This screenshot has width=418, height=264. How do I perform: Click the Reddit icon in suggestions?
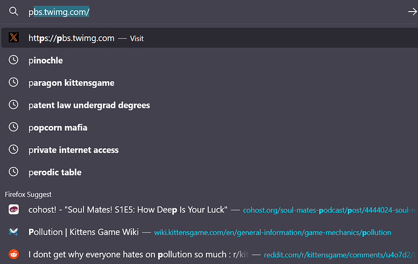tap(13, 254)
